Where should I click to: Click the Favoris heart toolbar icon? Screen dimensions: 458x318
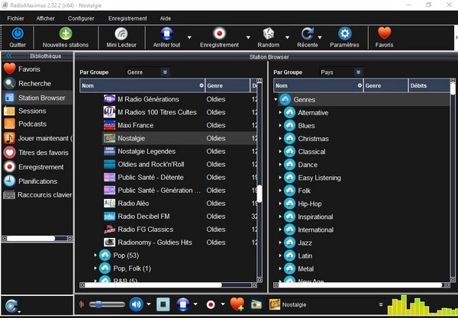pyautogui.click(x=385, y=34)
